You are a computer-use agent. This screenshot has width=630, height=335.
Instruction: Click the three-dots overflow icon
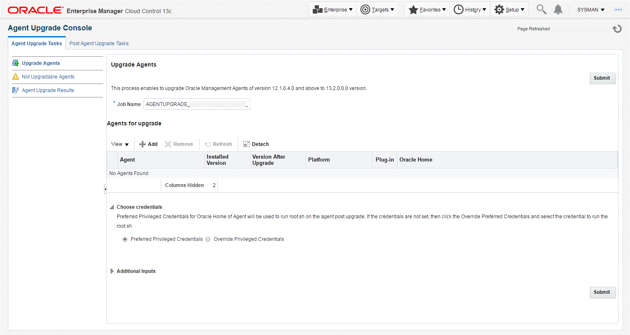618,9
